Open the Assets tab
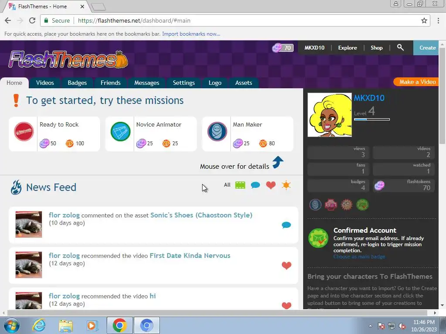Viewport: 446px width, 334px height. pyautogui.click(x=243, y=83)
